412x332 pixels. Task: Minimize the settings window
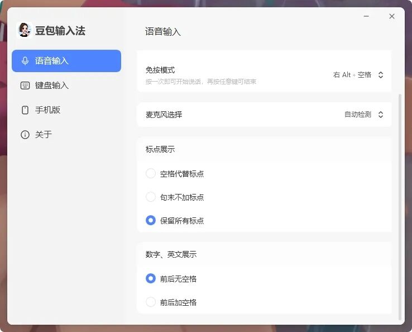click(x=366, y=16)
